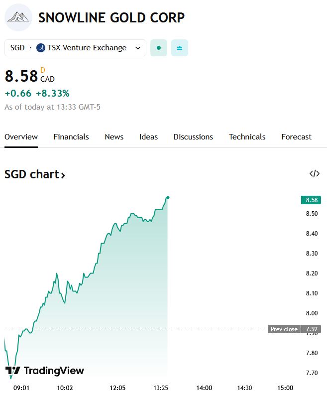Open the Discussions tab

pos(193,136)
